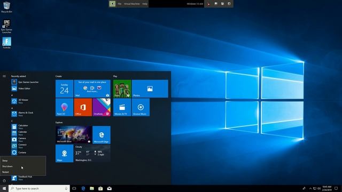Open the Virtual Machine menu
This screenshot has width=342, height=192.
[x=132, y=4]
